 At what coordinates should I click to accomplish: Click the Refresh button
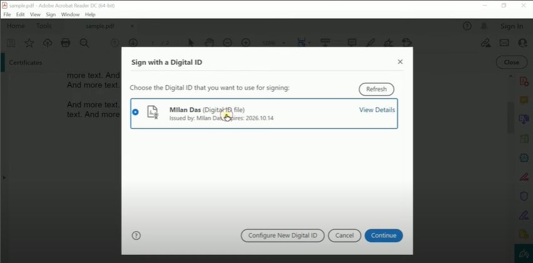pyautogui.click(x=376, y=89)
